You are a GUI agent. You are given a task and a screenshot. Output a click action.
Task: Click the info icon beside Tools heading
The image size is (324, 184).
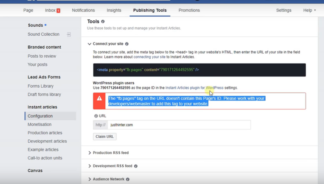click(103, 22)
